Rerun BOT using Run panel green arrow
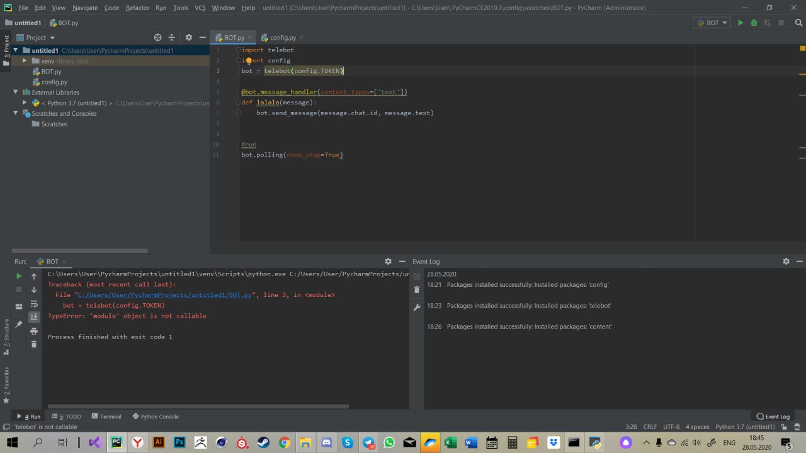The height and width of the screenshot is (453, 806). 19,276
